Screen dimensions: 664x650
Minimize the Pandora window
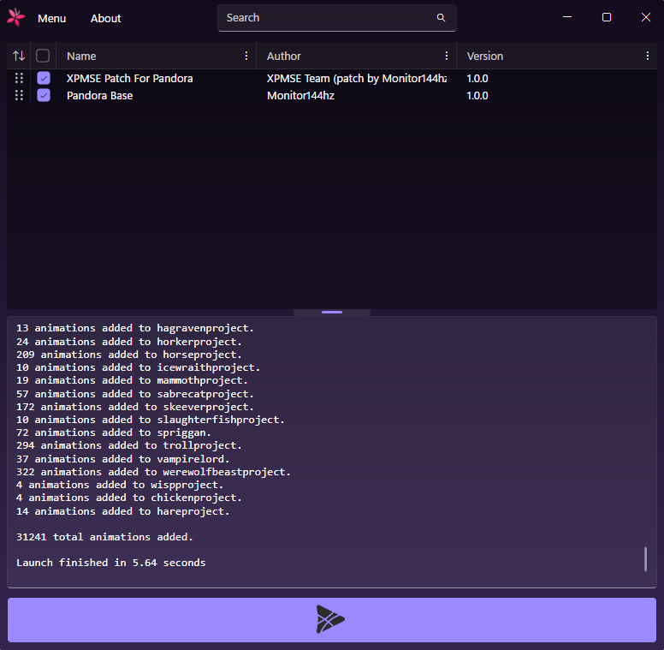coord(567,17)
